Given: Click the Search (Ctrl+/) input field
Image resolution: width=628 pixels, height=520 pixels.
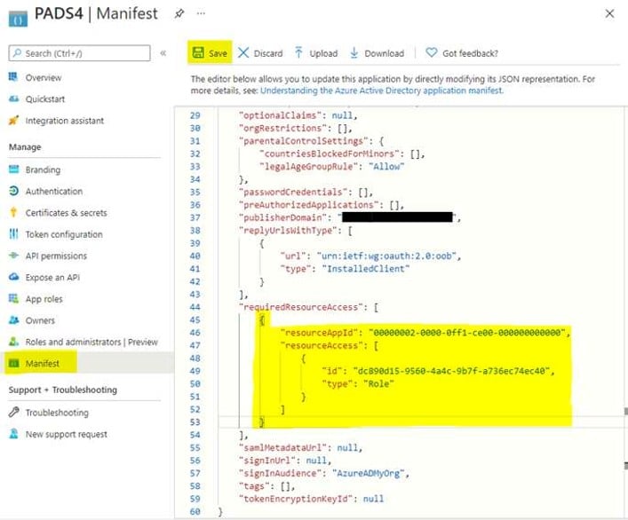Looking at the screenshot, I should [x=80, y=53].
